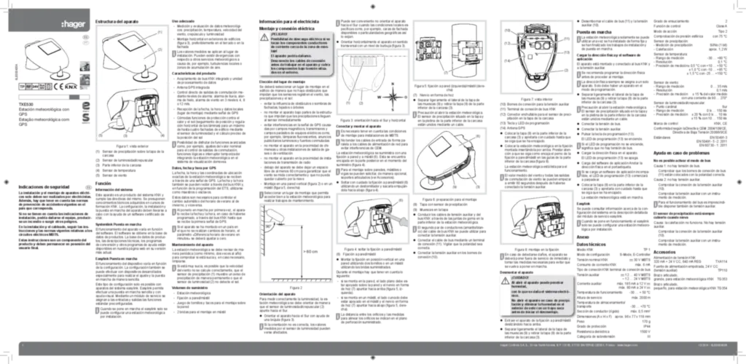Select the 'Información del sistema' subheading
The height and width of the screenshot is (364, 746).
(x=114, y=189)
